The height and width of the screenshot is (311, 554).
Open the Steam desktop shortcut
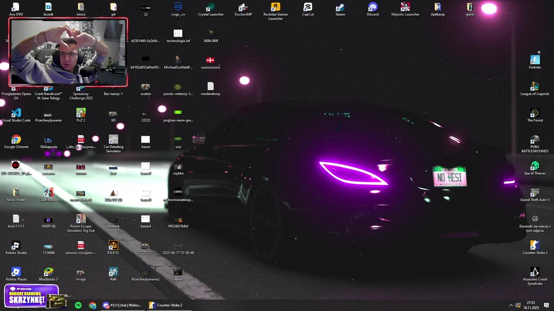340,10
